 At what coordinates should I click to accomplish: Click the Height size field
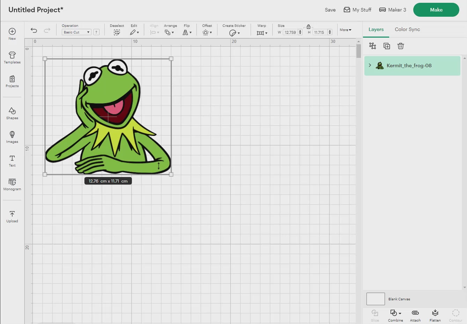[x=319, y=32]
